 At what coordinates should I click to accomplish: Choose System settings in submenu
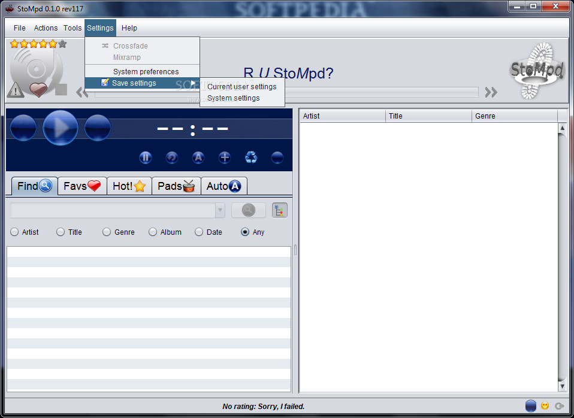pos(242,98)
